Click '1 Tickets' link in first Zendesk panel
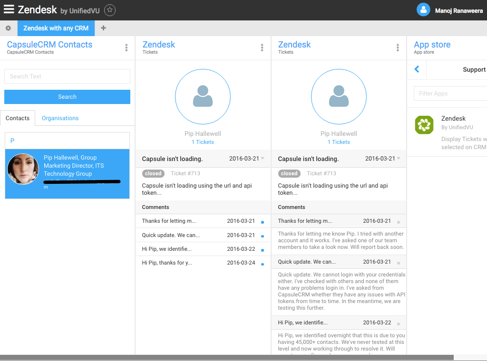This screenshot has width=487, height=361. click(x=203, y=142)
